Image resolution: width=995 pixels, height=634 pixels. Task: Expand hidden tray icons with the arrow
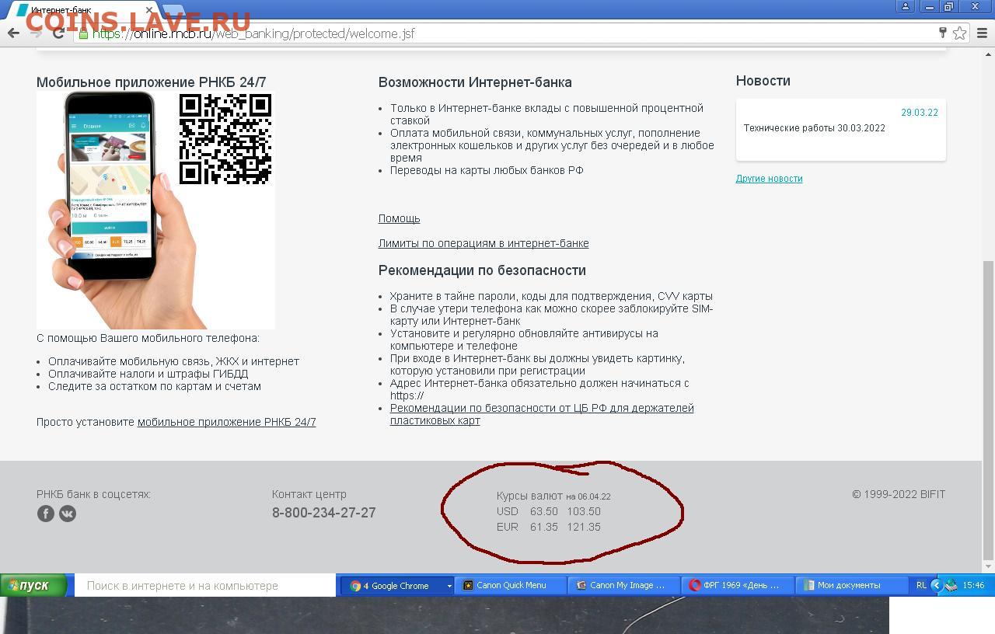point(936,585)
